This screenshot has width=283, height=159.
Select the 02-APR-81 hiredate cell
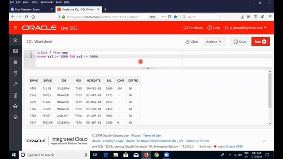point(94,95)
